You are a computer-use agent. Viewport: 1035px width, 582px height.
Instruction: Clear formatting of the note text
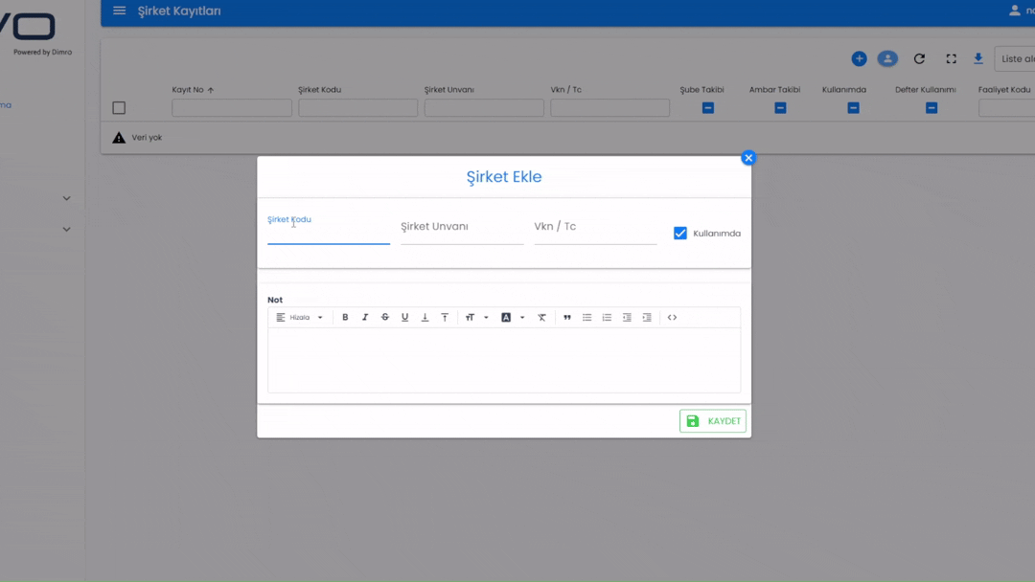click(x=541, y=318)
